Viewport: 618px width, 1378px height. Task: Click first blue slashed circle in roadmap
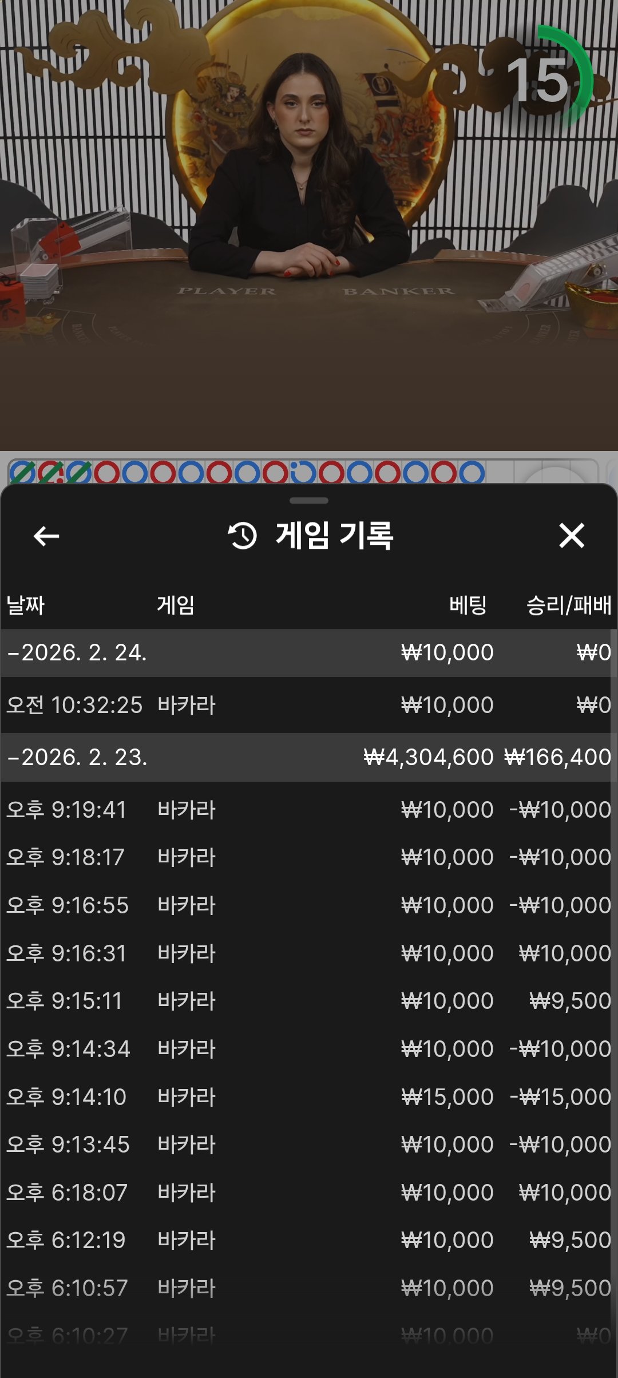(22, 473)
